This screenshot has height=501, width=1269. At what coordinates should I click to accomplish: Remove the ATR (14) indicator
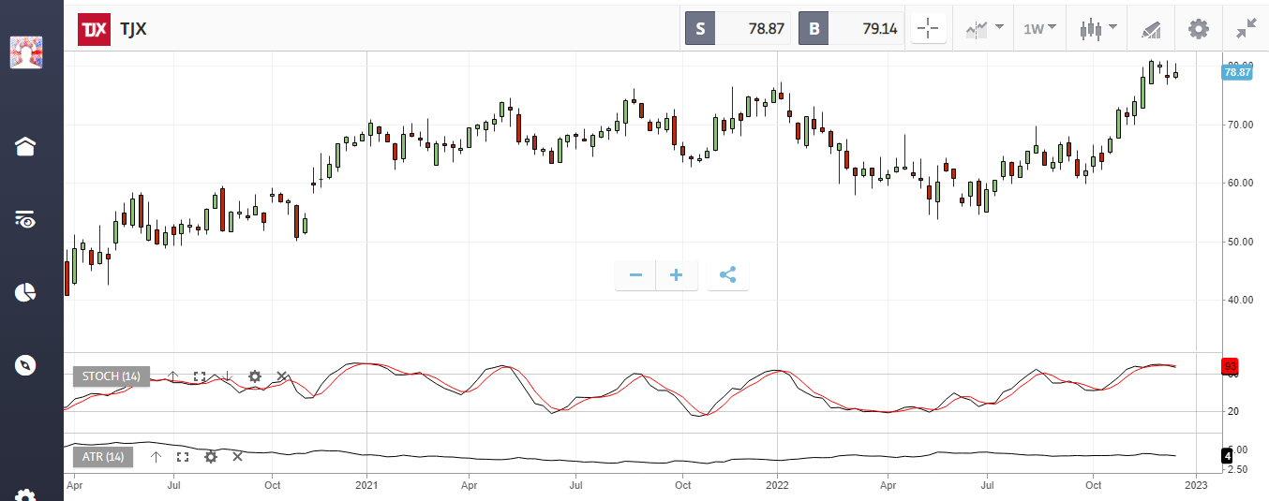[237, 457]
